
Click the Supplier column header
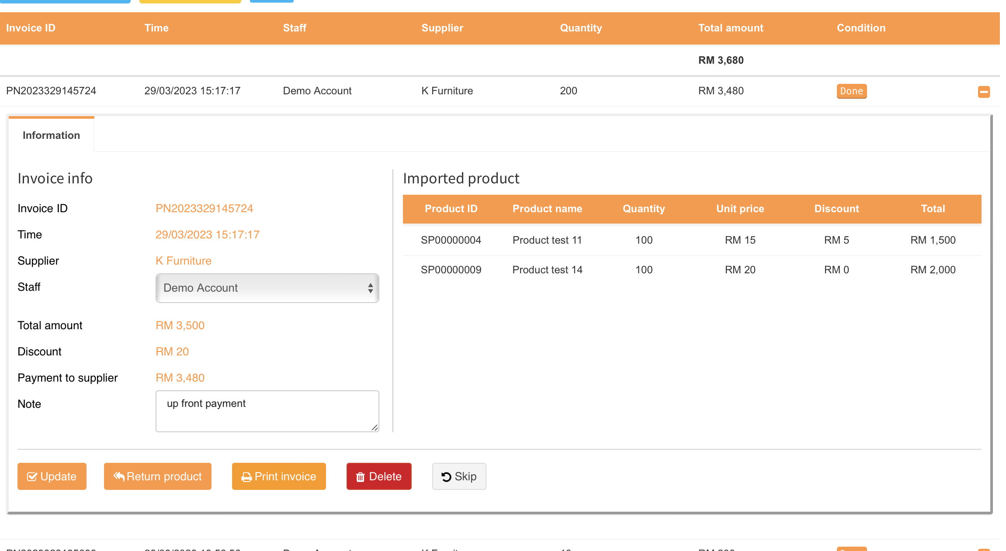(x=442, y=28)
